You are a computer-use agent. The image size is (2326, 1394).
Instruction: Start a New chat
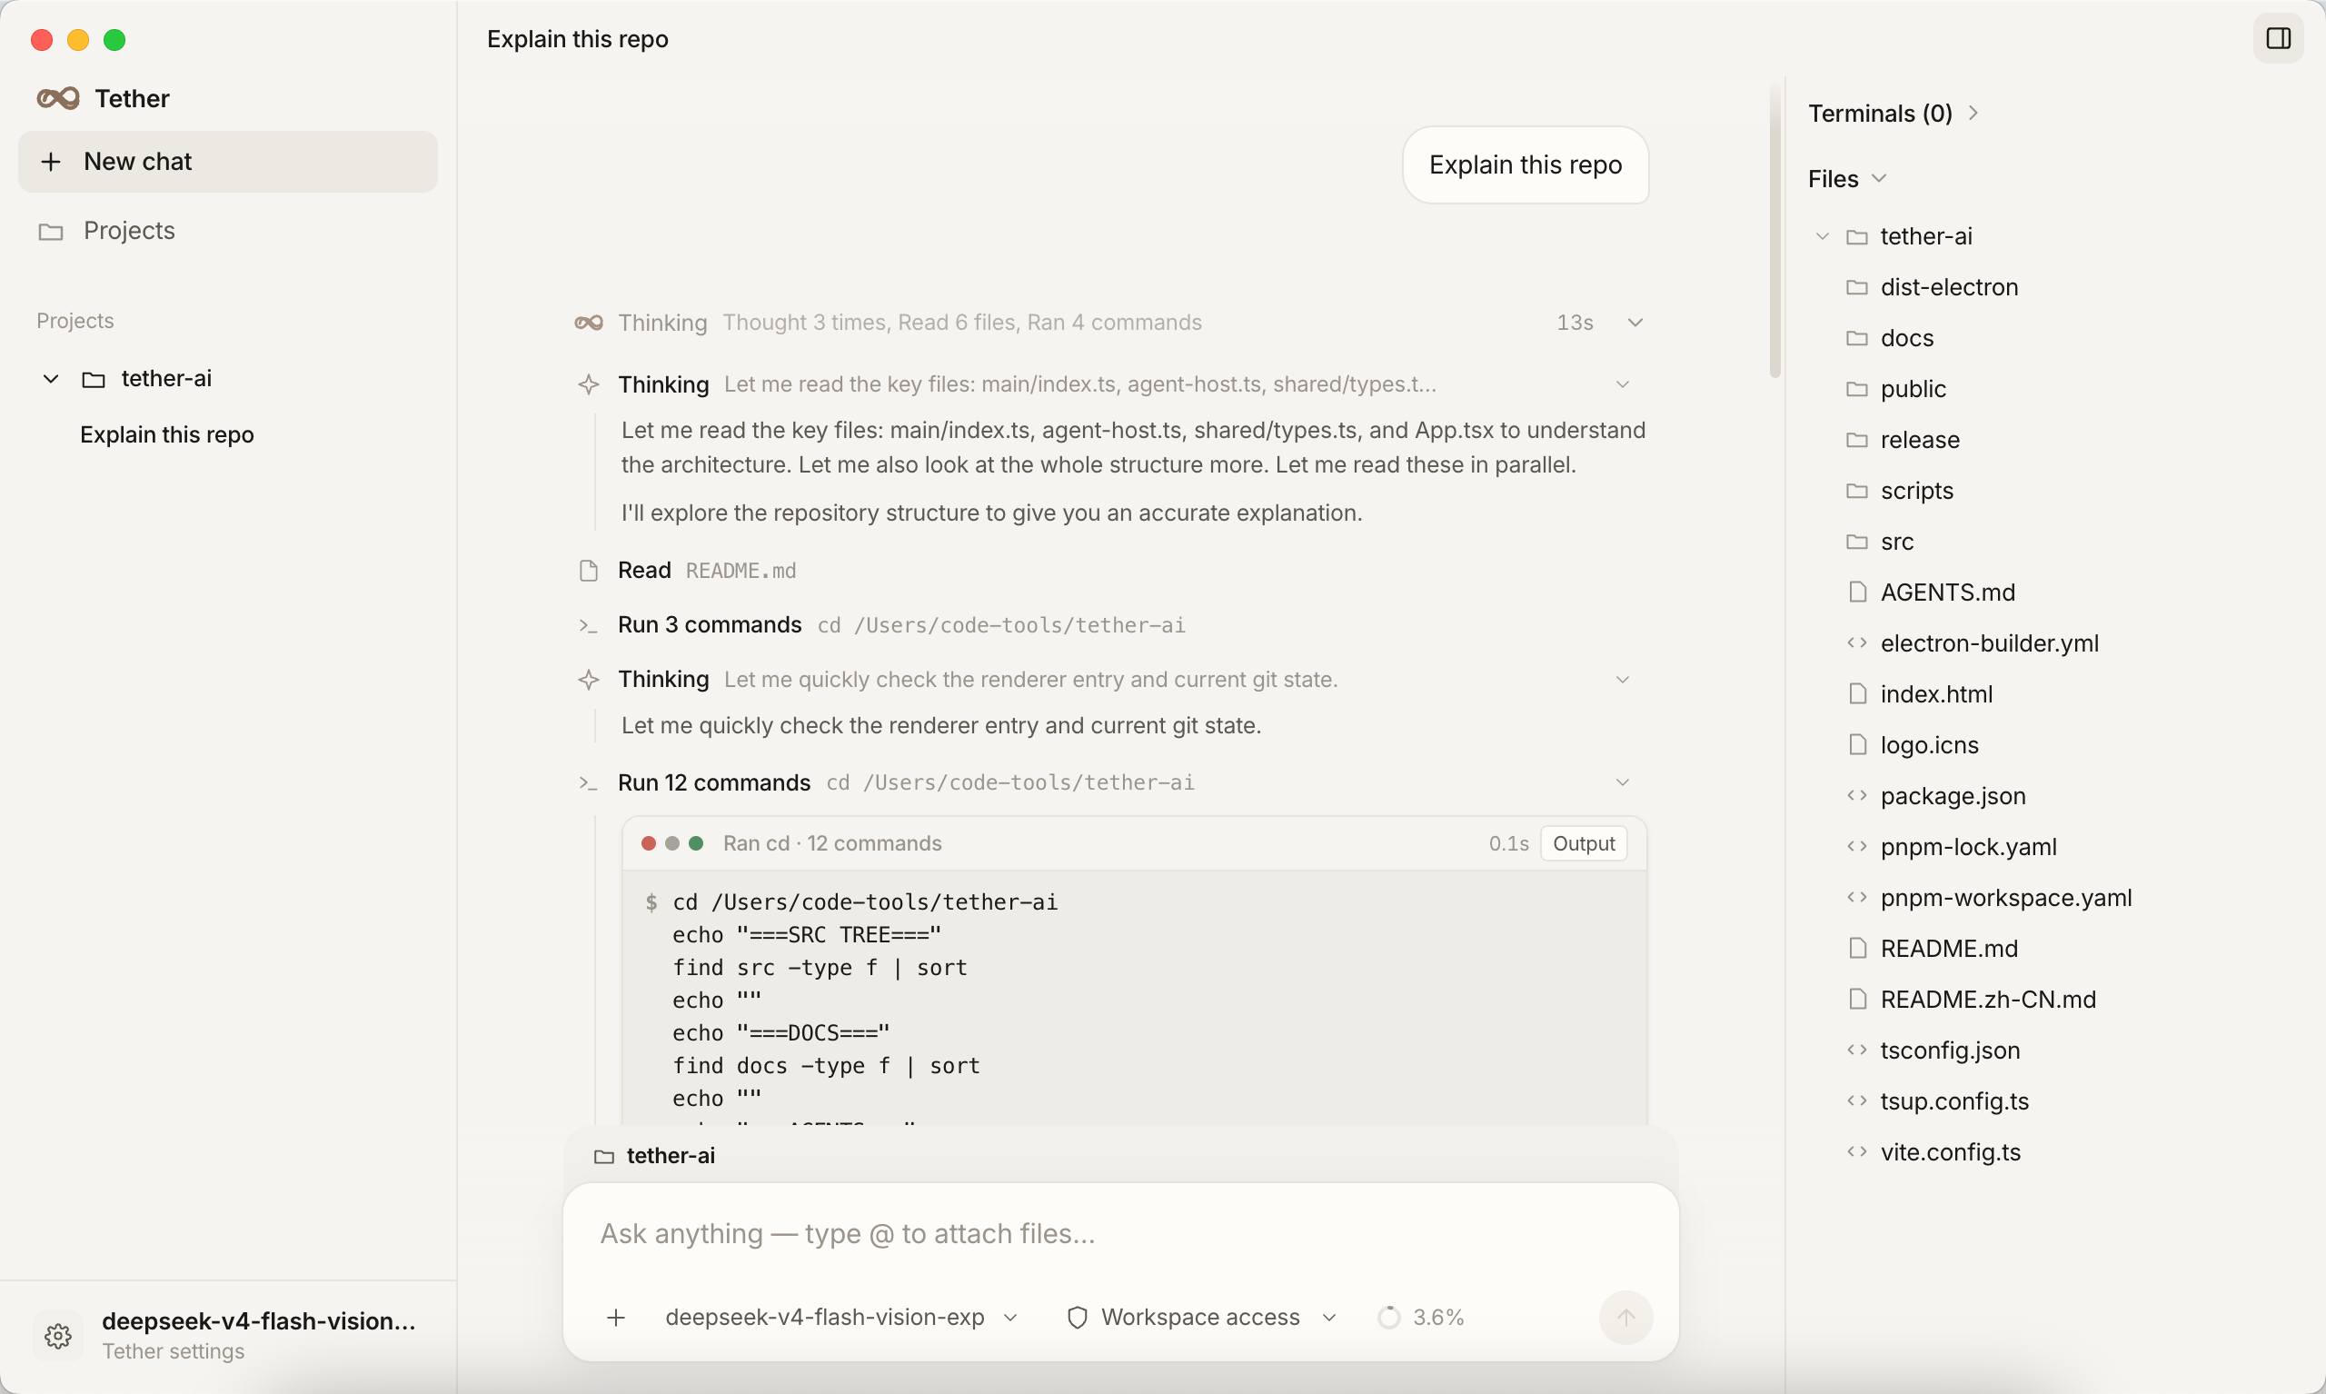pos(227,162)
